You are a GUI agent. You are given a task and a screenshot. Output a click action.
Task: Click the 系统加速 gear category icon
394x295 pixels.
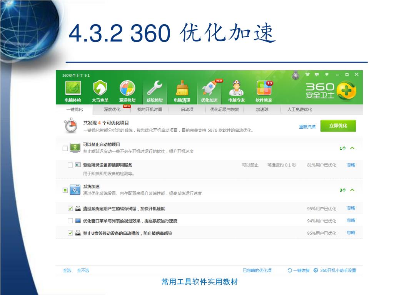[x=75, y=190]
